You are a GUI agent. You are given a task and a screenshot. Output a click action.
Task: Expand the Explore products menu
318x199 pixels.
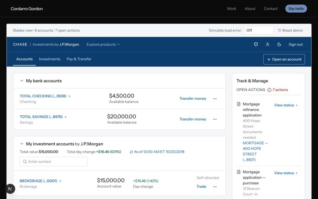pos(103,44)
